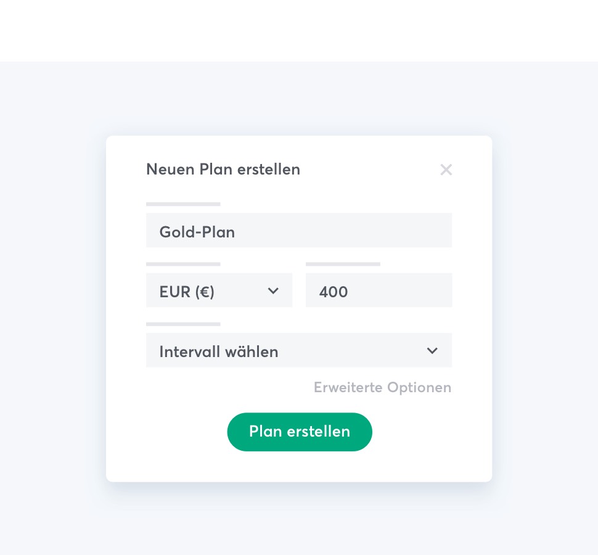Click the EUR (€) text label
The height and width of the screenshot is (555, 598).
(x=187, y=291)
